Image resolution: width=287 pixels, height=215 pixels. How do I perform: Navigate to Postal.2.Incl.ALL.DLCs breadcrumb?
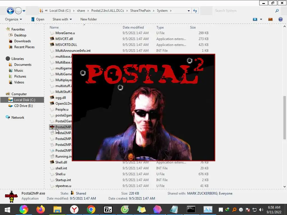108,11
